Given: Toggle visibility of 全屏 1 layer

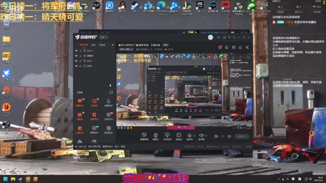Looking at the screenshot, I should click(x=76, y=66).
